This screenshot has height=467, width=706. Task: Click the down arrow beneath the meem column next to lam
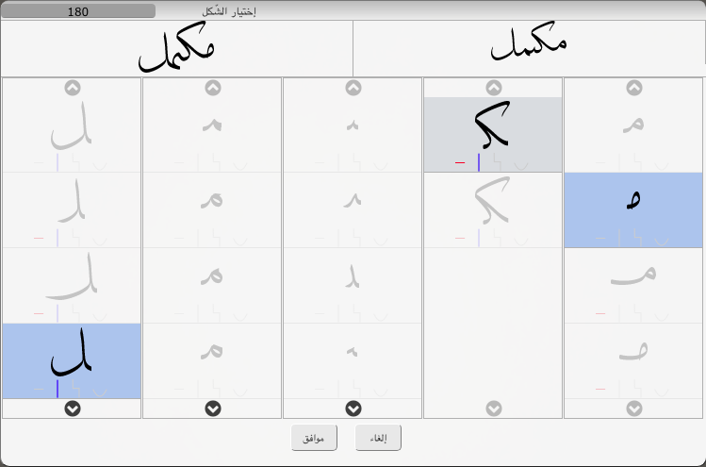point(213,409)
